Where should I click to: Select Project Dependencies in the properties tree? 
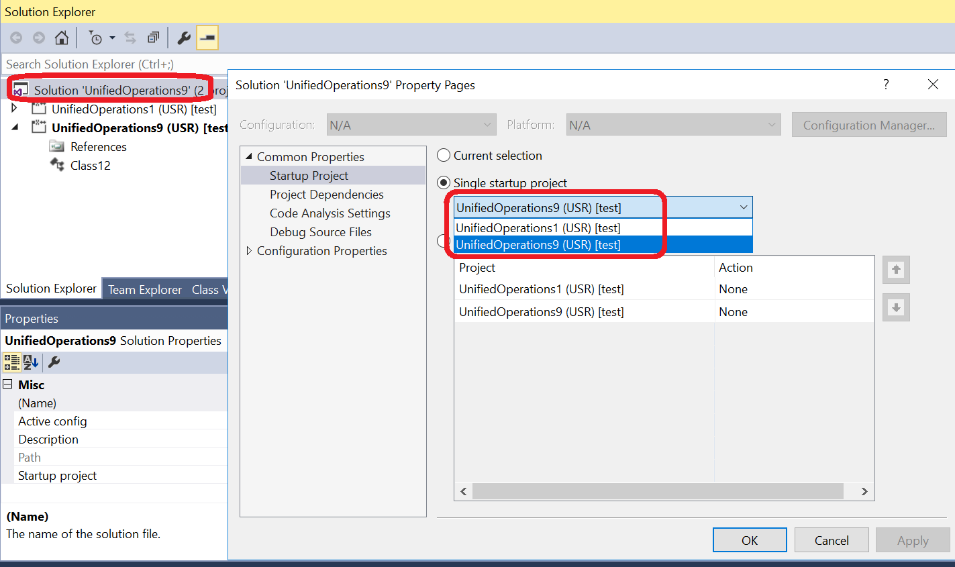click(327, 194)
